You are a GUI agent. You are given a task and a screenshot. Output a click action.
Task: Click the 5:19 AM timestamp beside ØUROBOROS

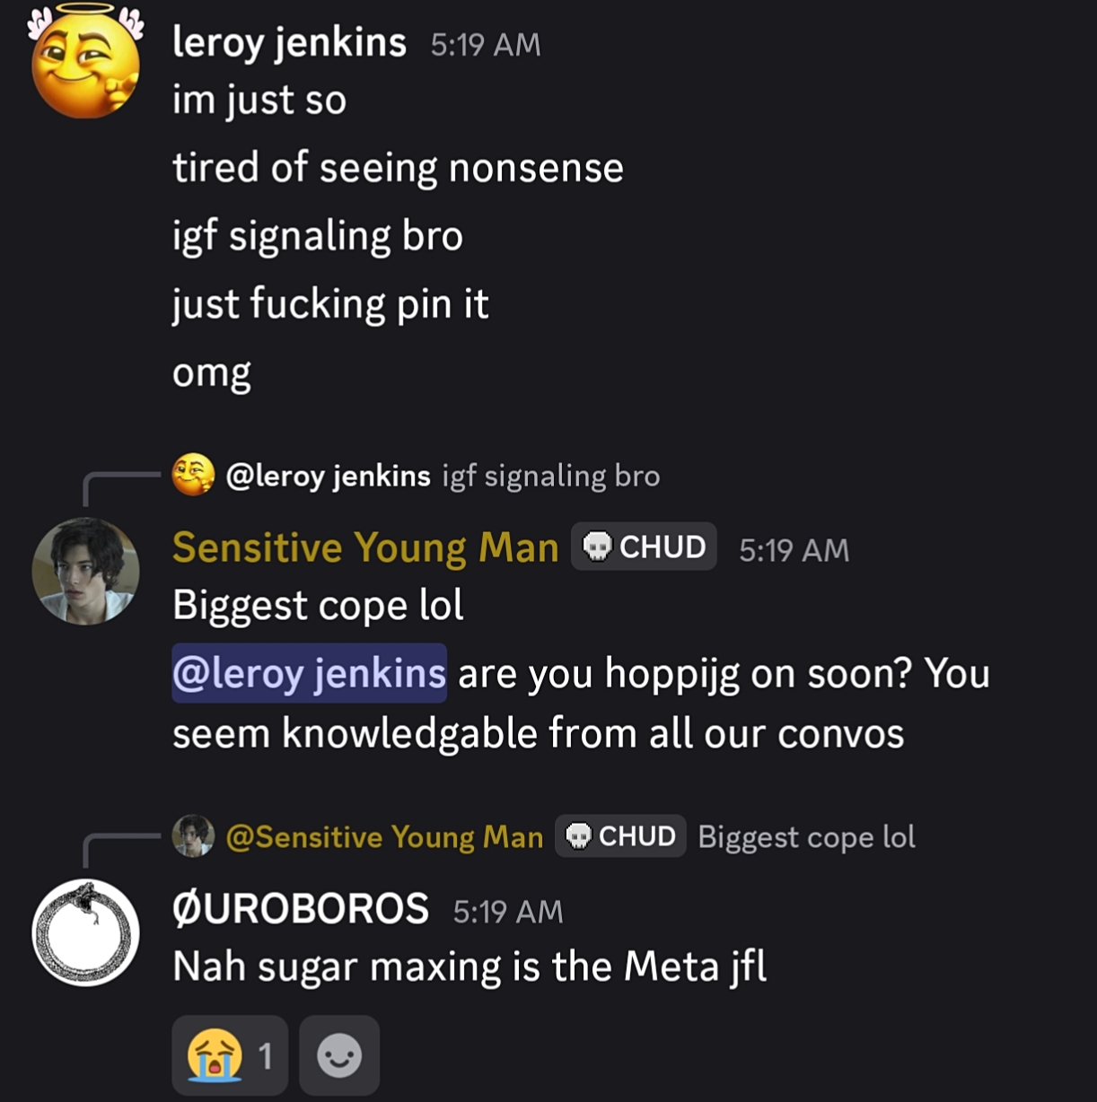click(x=508, y=912)
